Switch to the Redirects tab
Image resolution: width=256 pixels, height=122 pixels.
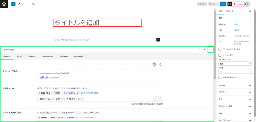(64, 56)
